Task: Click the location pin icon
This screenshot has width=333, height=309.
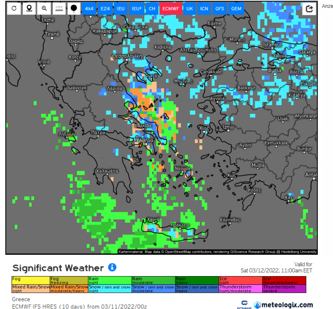Action: 29,9
